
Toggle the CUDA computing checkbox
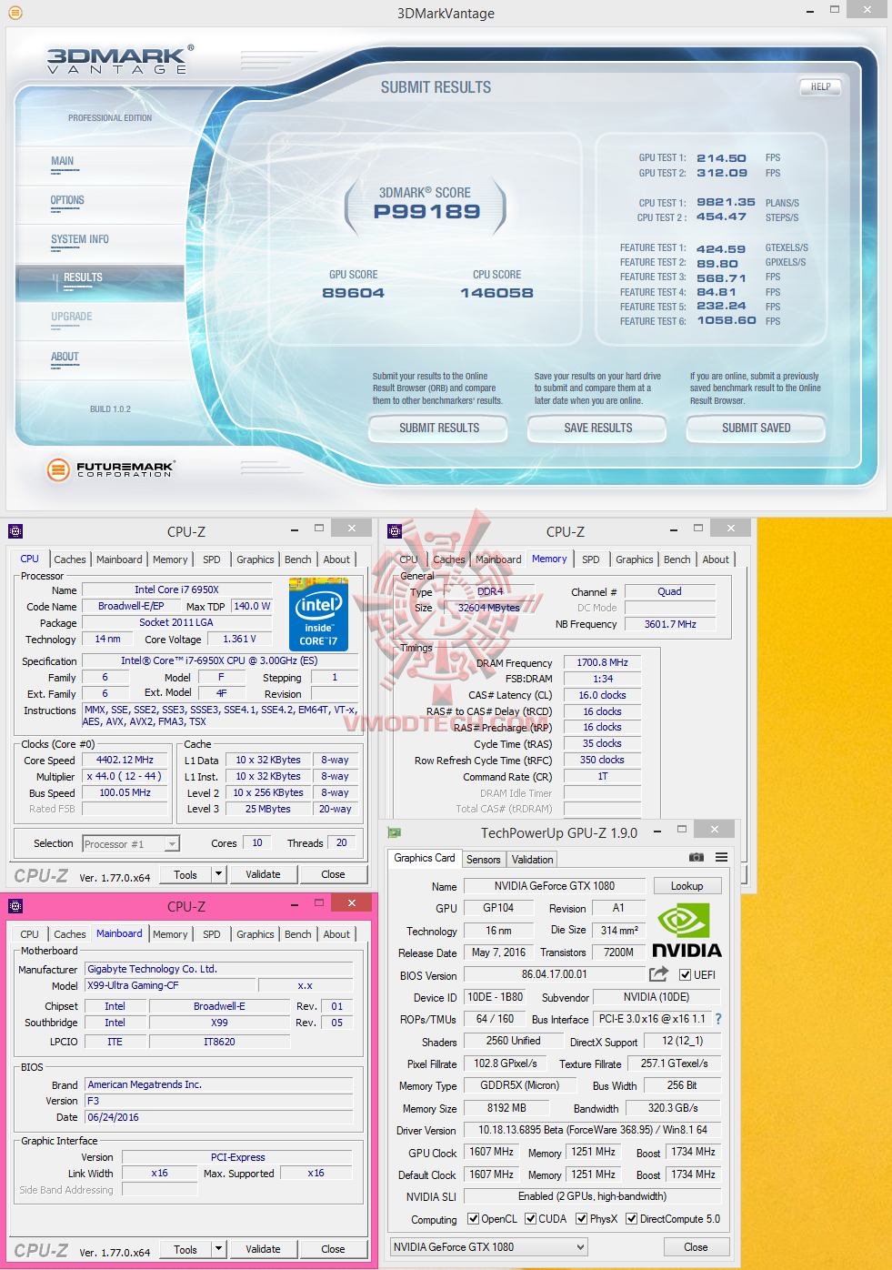click(x=530, y=1219)
